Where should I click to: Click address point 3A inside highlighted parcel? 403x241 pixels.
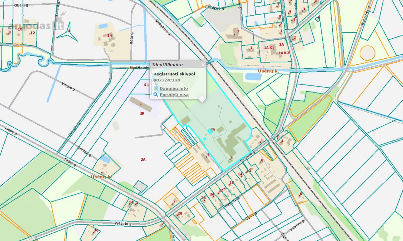tap(212, 129)
